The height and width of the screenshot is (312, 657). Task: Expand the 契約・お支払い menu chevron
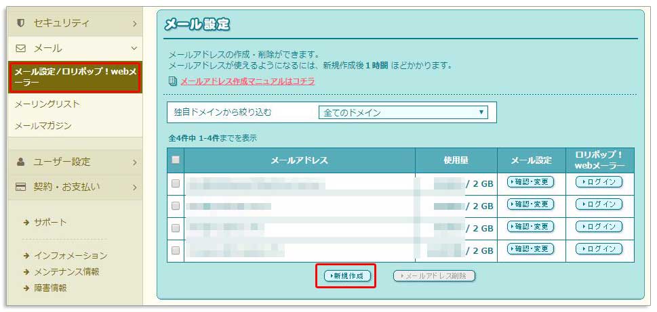point(134,187)
